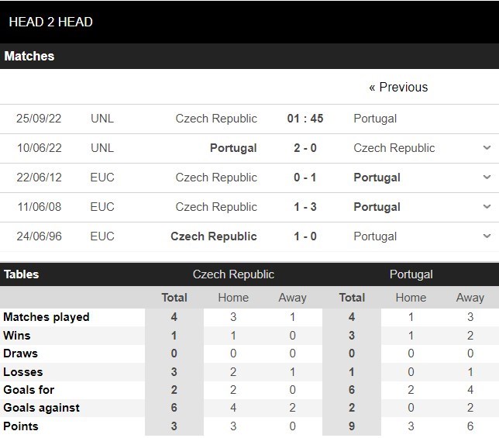
Task: Open the 0 - 1 match score
Action: point(305,178)
